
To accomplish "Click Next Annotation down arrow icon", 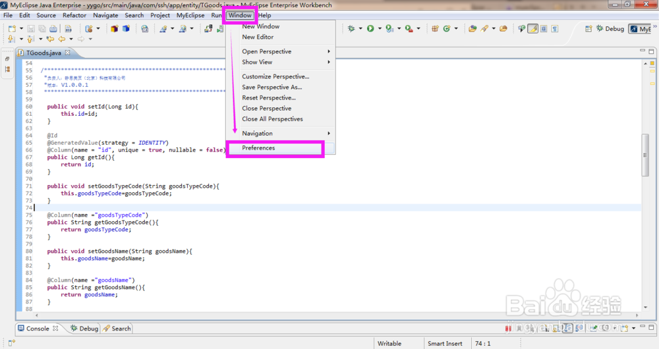I will click(x=11, y=39).
